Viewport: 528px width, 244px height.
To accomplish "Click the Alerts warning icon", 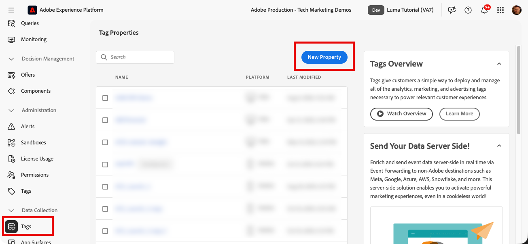I will click(12, 127).
